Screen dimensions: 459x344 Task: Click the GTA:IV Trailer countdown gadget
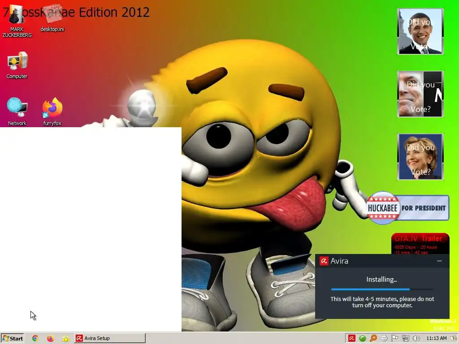(x=420, y=243)
